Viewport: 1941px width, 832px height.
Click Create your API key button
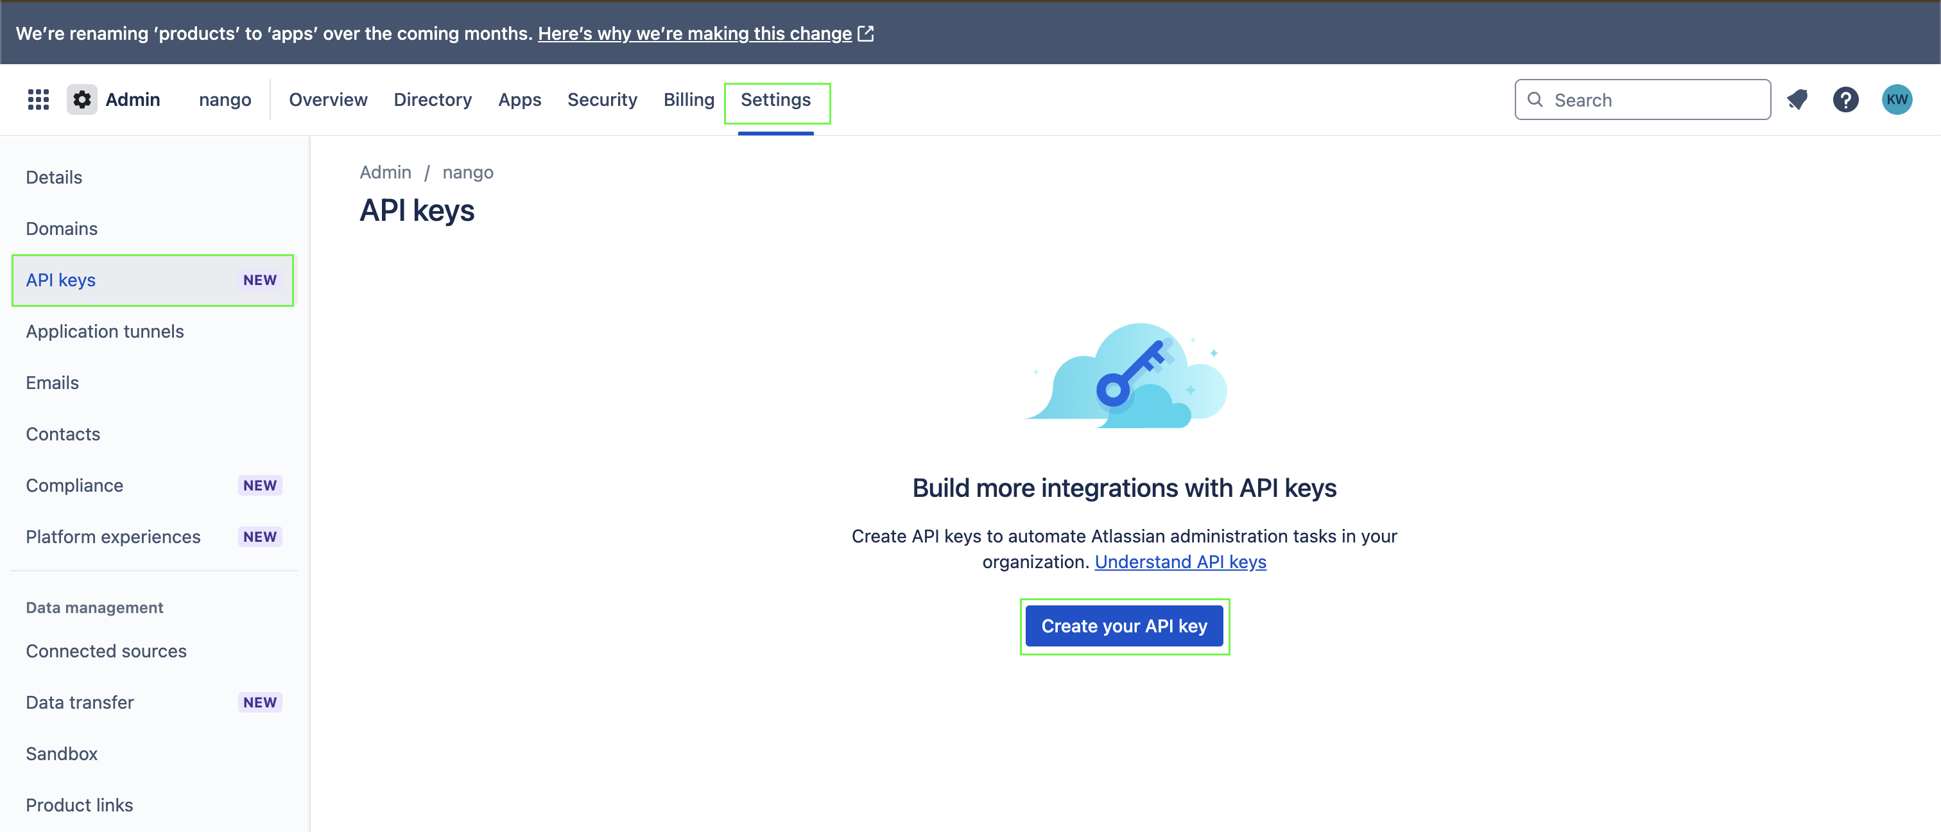click(1124, 627)
